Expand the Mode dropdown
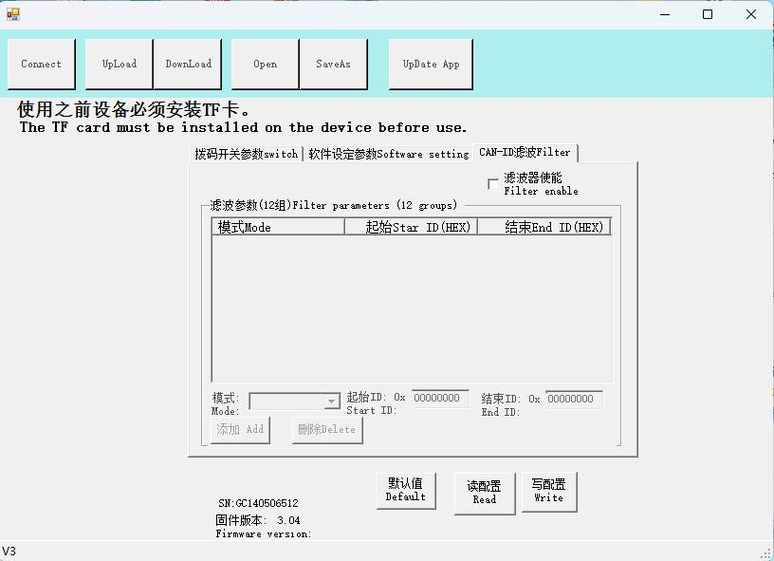Viewport: 774px width, 561px height. click(x=331, y=402)
